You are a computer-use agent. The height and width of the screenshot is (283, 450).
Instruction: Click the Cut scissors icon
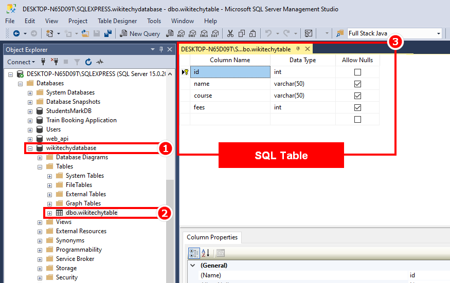[230, 33]
